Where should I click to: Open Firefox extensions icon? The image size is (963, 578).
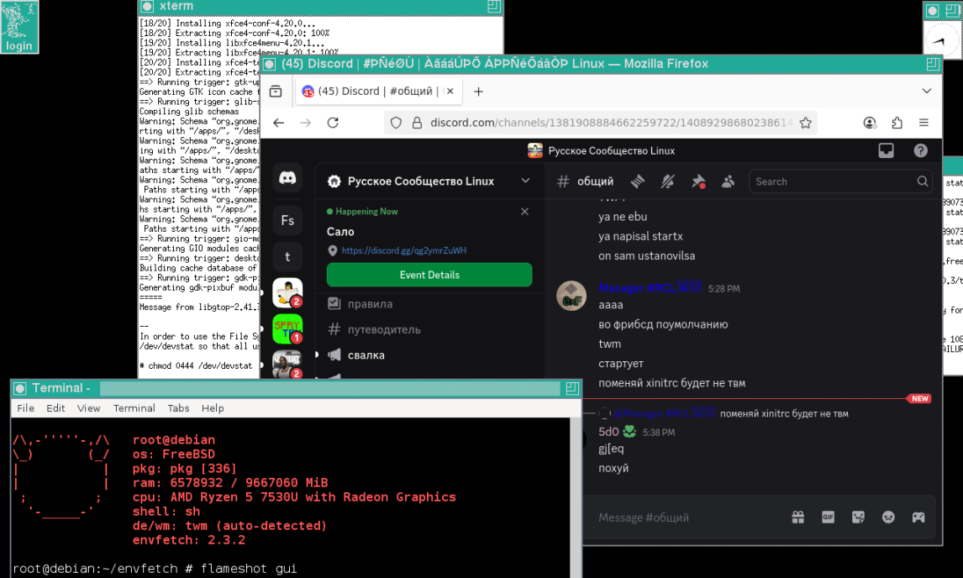[x=897, y=123]
